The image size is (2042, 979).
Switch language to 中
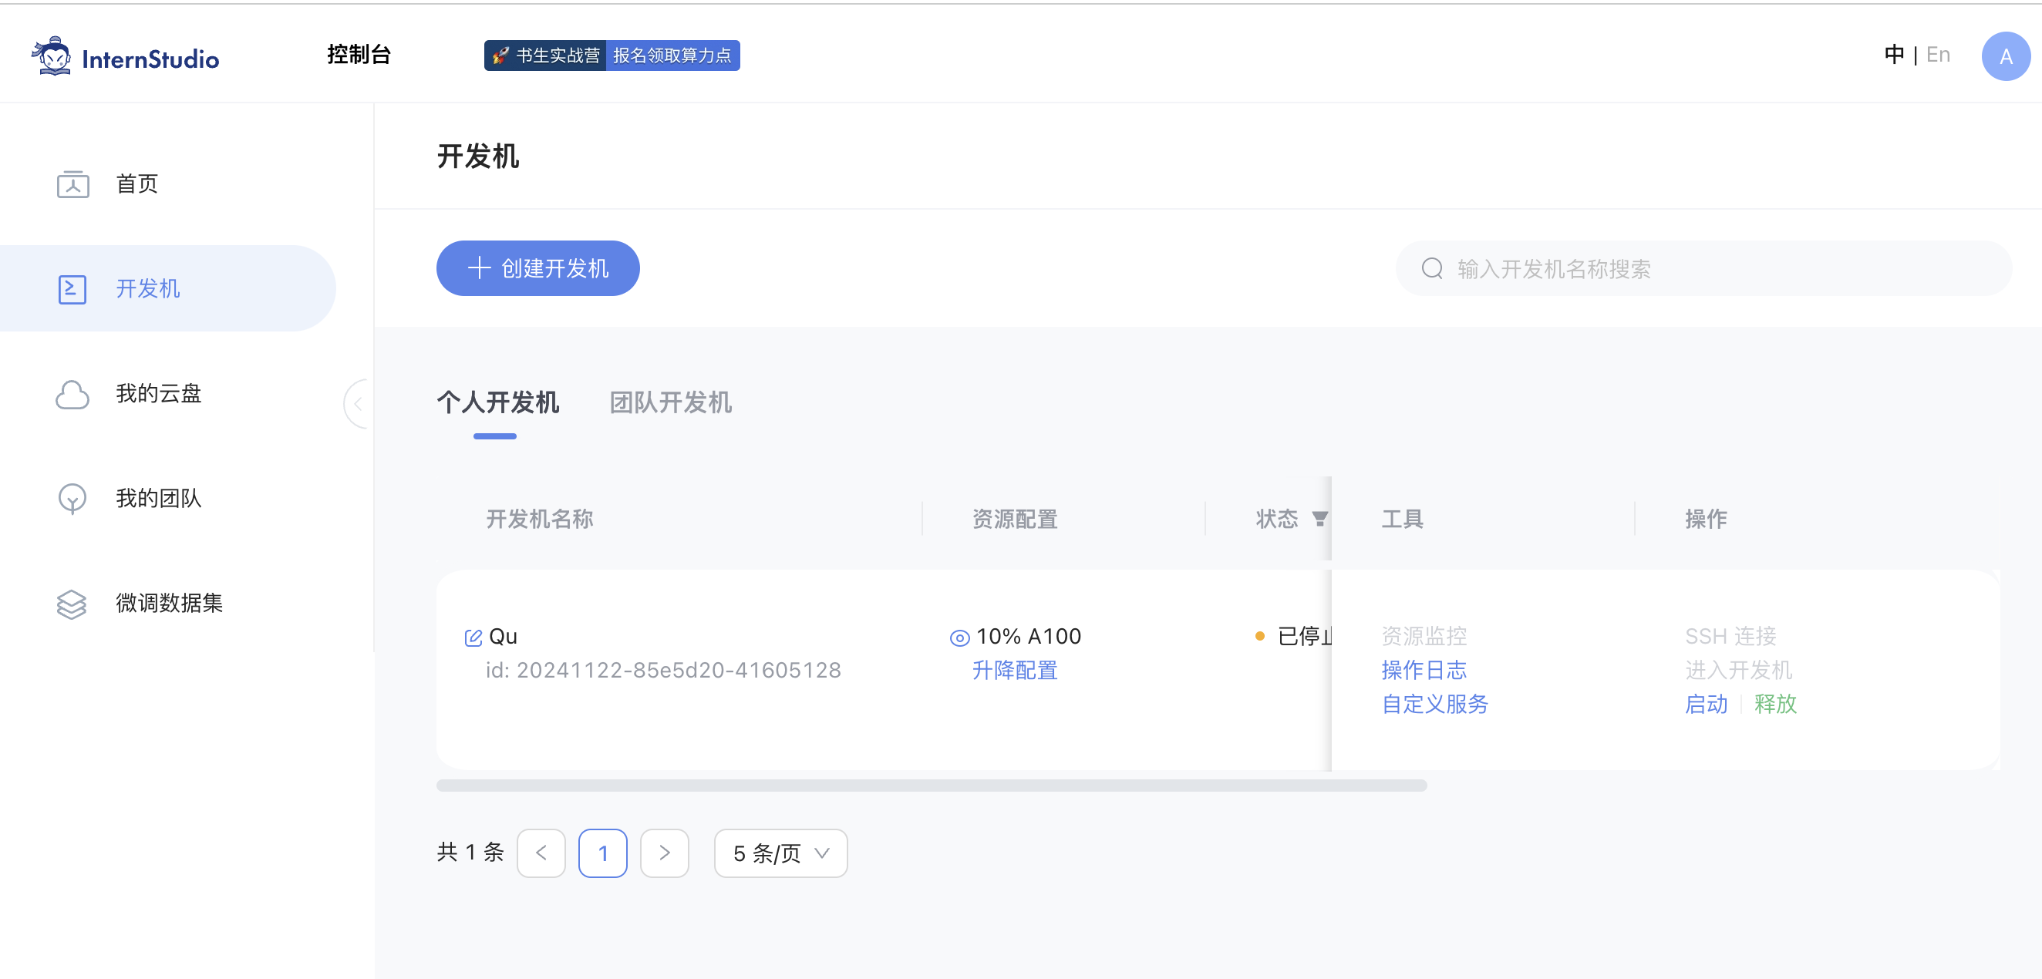[1894, 55]
